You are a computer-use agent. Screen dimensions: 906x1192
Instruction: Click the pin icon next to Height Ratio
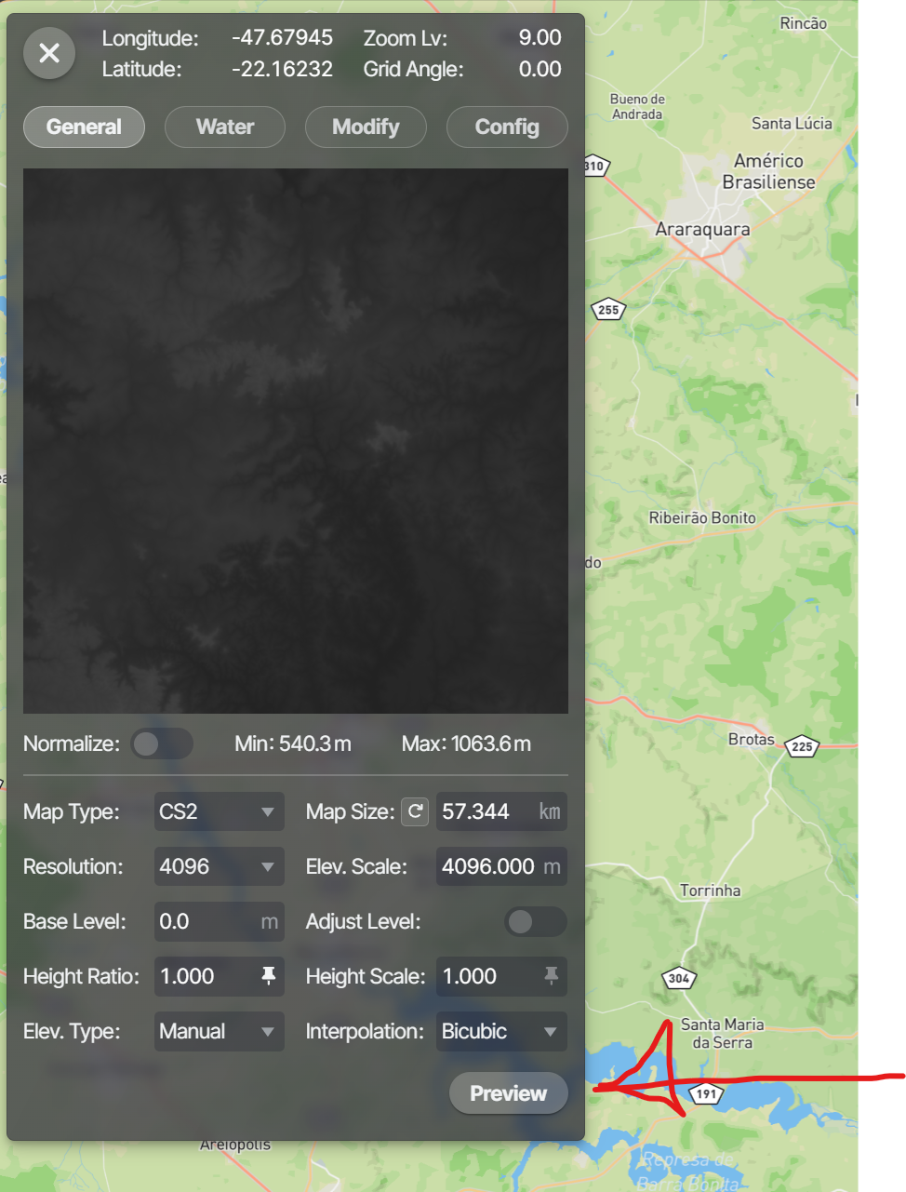coord(269,976)
